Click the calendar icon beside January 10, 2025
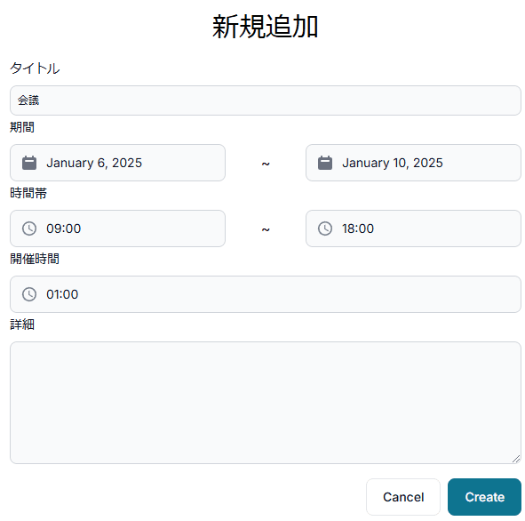 325,164
